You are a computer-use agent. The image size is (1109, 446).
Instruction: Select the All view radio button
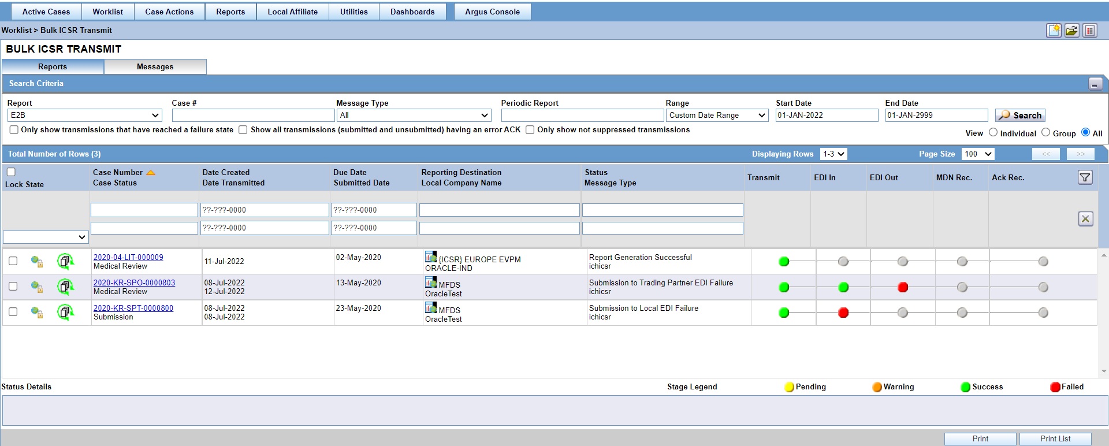[1085, 132]
